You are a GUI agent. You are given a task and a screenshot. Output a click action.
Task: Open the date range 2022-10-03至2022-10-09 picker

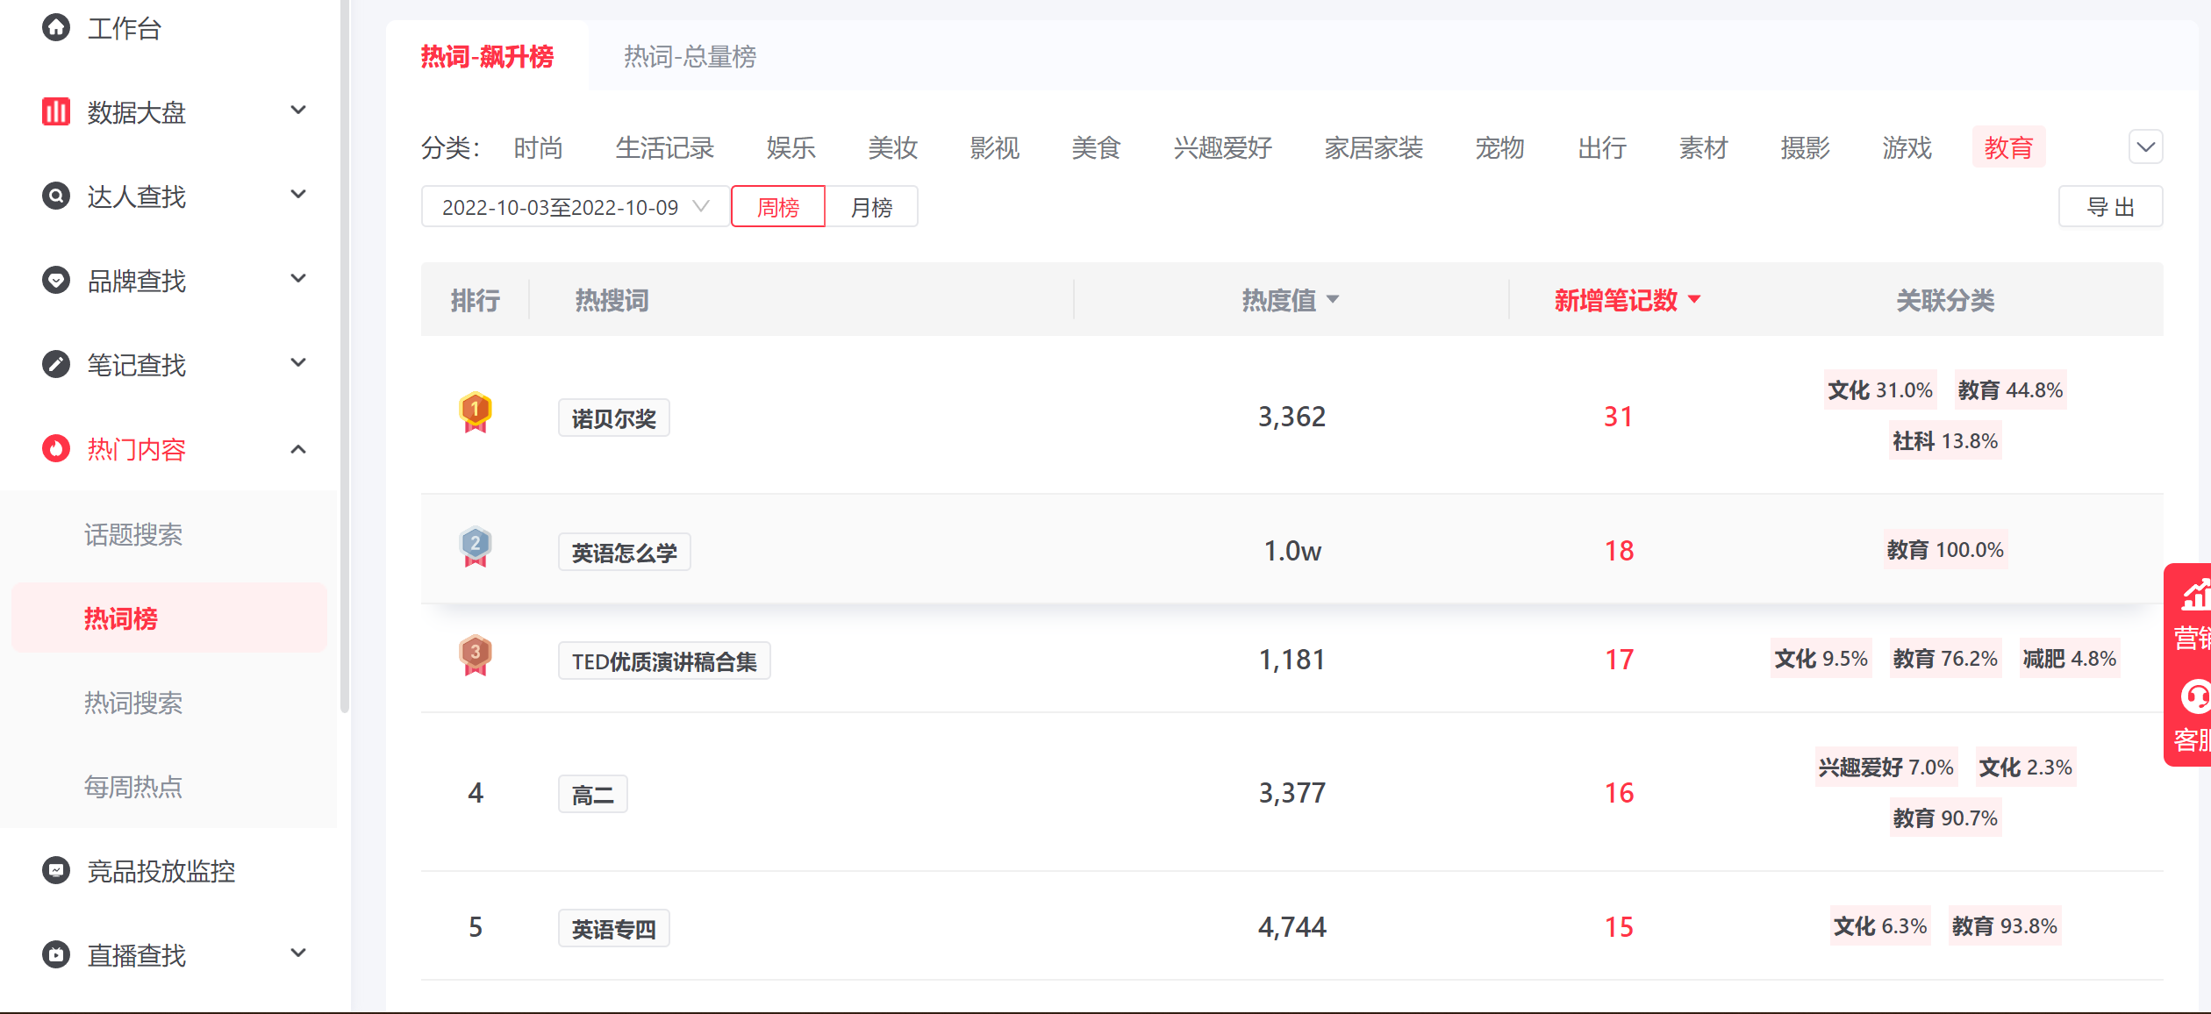(576, 207)
